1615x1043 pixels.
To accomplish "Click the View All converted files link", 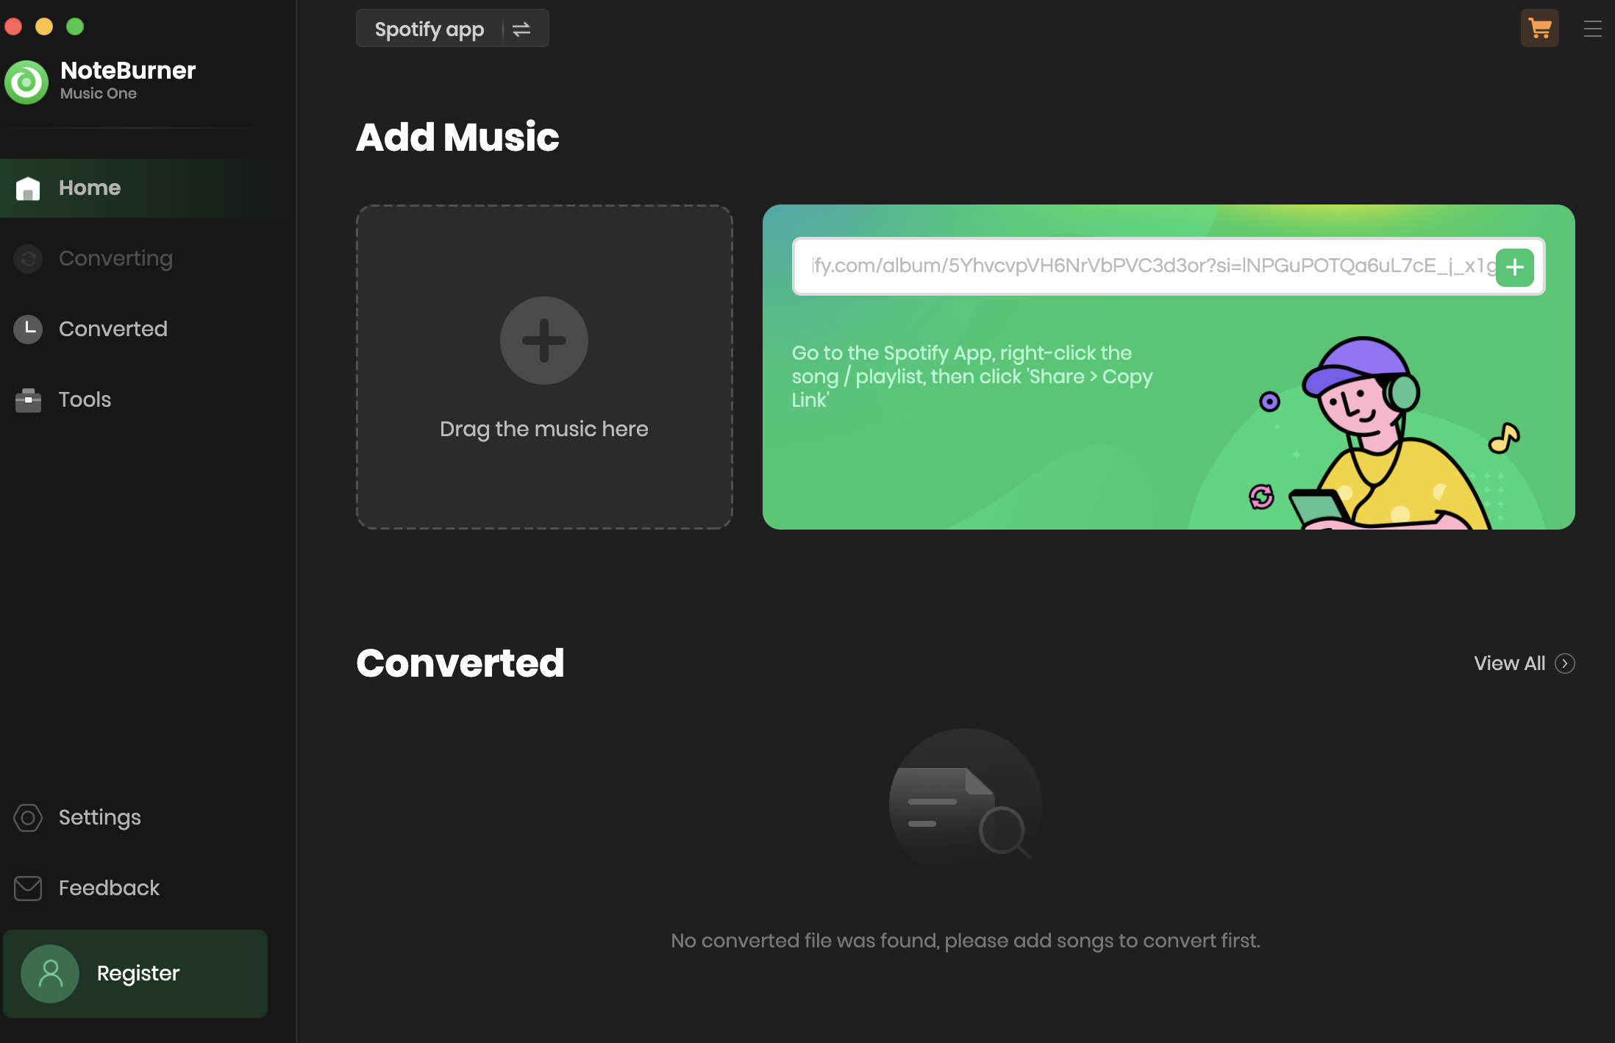I will (1525, 663).
